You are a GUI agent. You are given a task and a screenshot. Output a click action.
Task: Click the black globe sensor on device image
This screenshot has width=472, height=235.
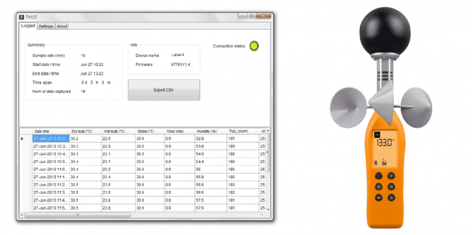[x=385, y=31]
